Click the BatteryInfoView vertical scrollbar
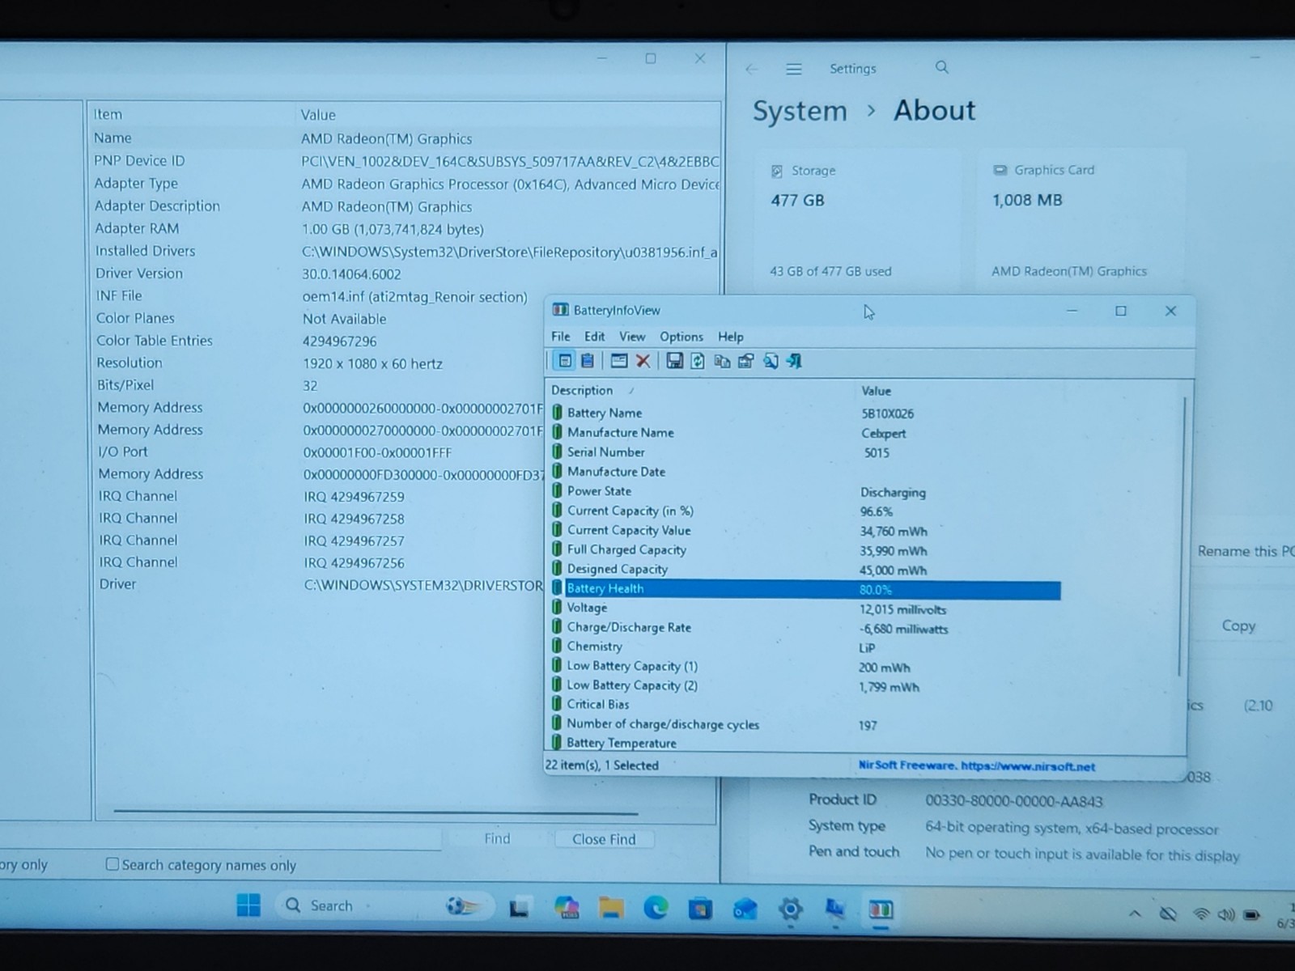This screenshot has height=971, width=1295. point(1182,536)
